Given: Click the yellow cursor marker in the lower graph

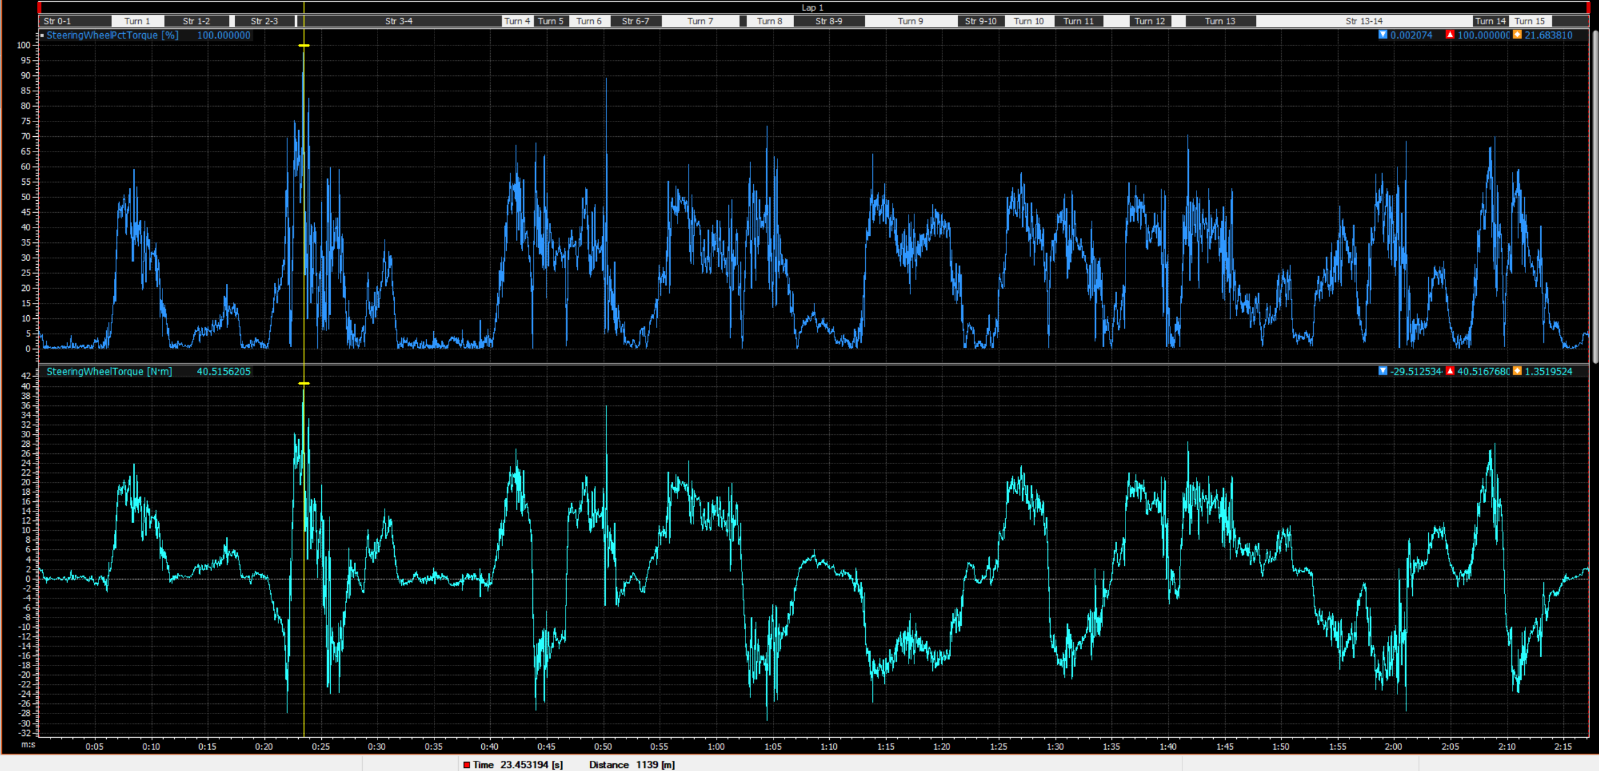Looking at the screenshot, I should coord(304,384).
